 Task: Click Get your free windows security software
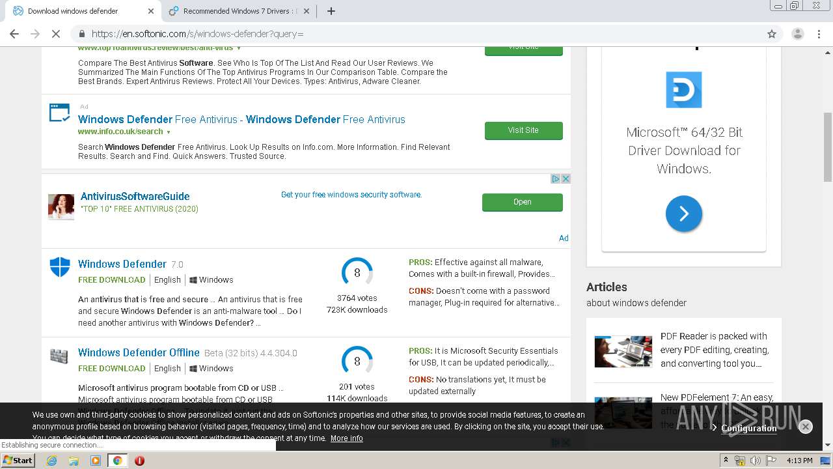click(x=351, y=195)
